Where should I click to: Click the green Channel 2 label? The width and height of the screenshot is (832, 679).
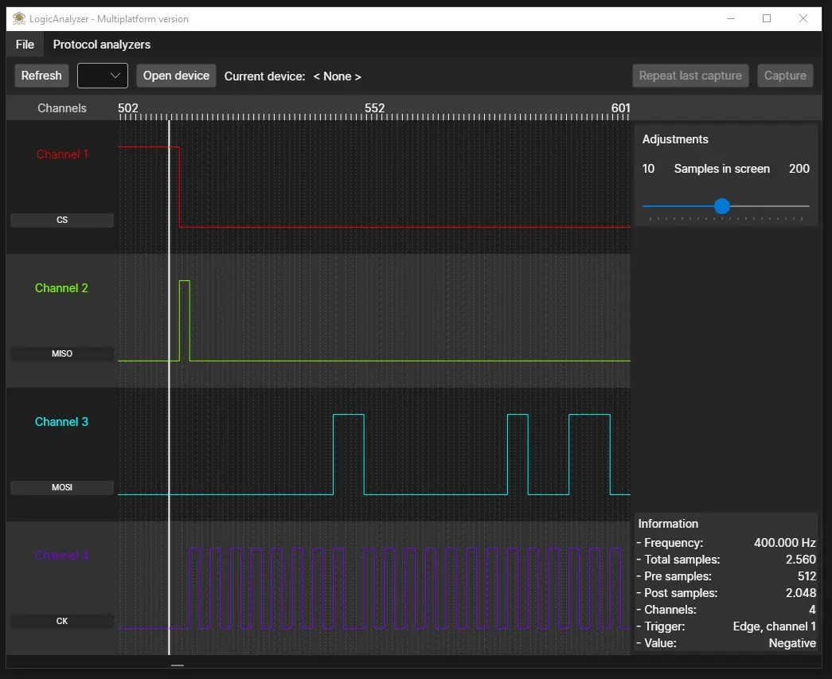61,288
